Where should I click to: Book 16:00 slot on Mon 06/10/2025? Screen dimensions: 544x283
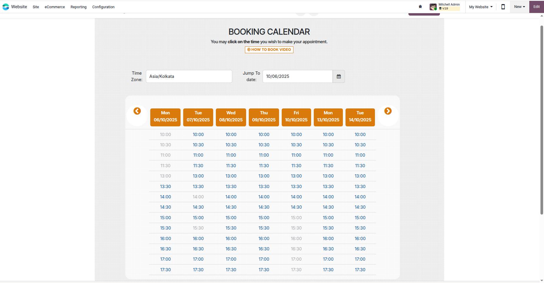[166, 239]
